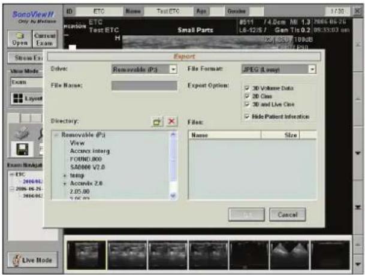The width and height of the screenshot is (365, 275).
Task: Select the Accuvix interg folder
Action: [x=90, y=151]
